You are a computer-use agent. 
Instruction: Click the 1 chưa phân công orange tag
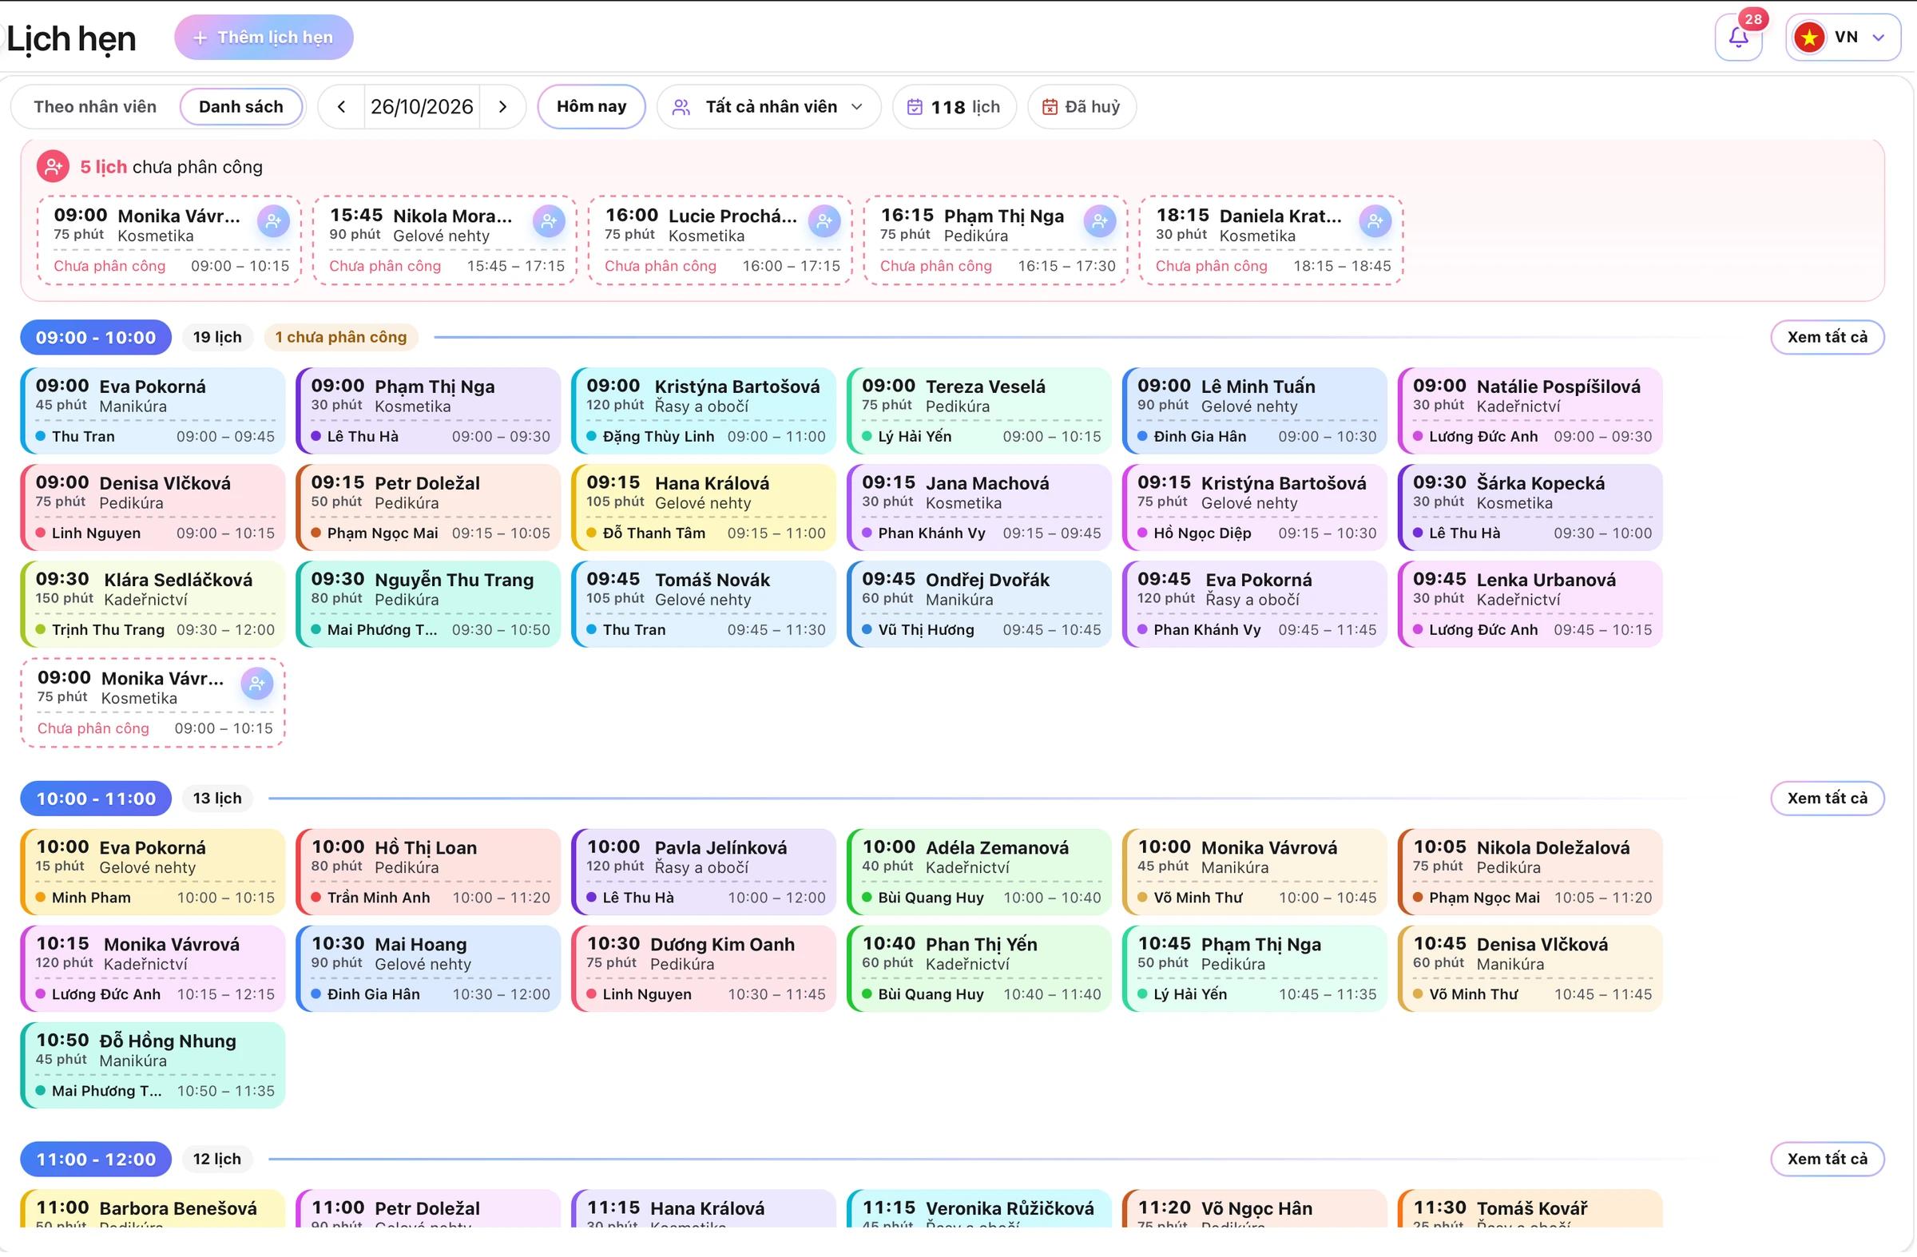pos(341,337)
